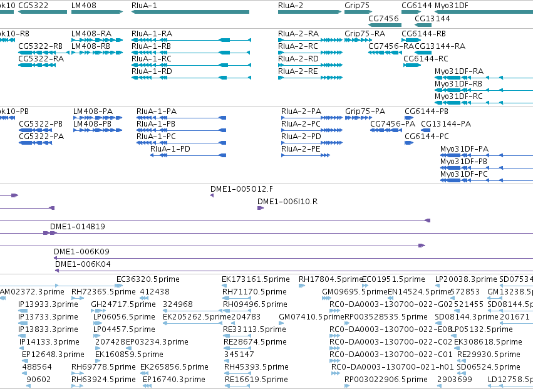The width and height of the screenshot is (533, 389).
Task: Select protein Myo31DF-PA
Action: [x=487, y=155]
